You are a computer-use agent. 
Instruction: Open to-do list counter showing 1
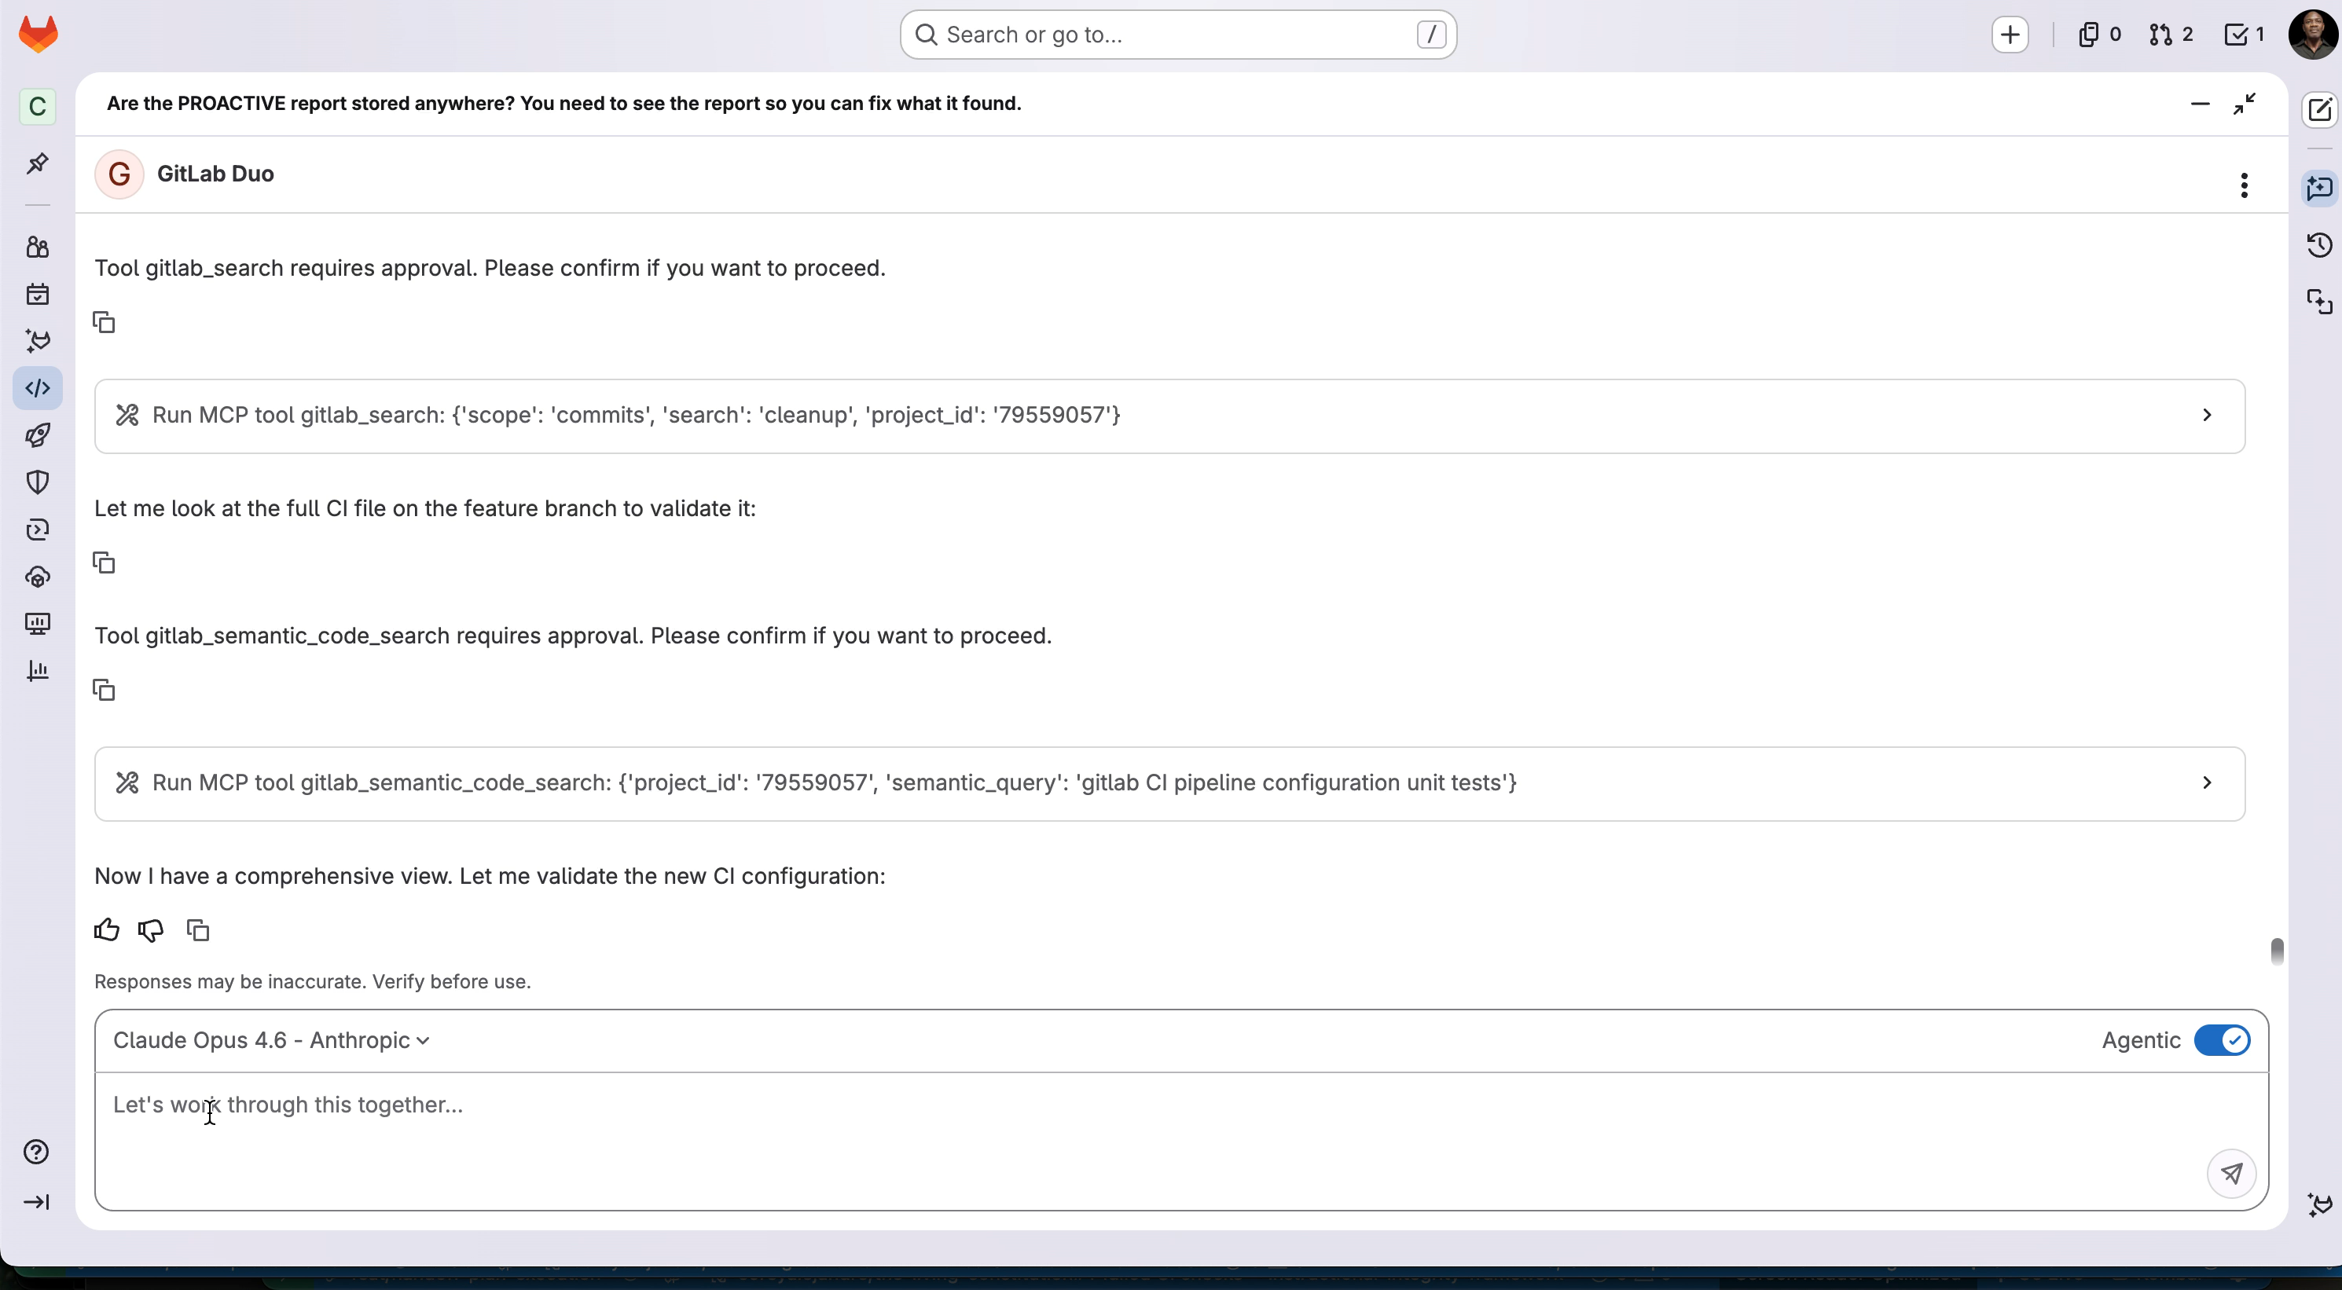click(x=2244, y=35)
